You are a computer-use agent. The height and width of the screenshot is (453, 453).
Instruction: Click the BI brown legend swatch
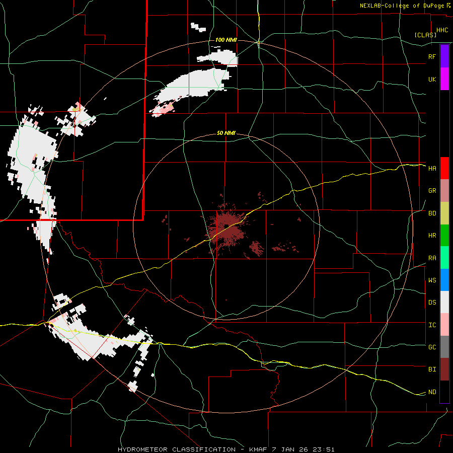coord(444,369)
